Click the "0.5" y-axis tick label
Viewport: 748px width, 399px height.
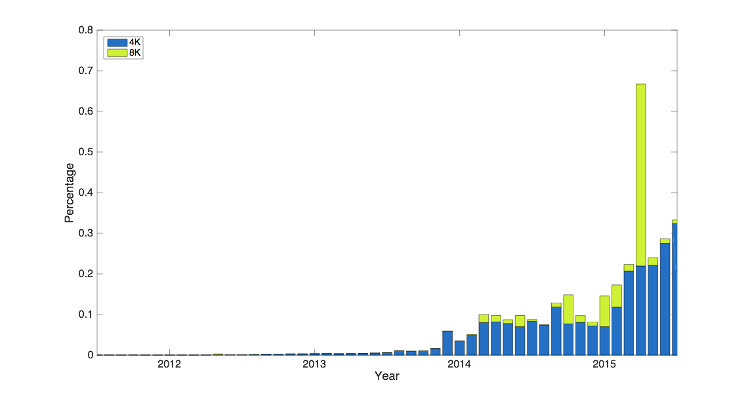[x=86, y=152]
